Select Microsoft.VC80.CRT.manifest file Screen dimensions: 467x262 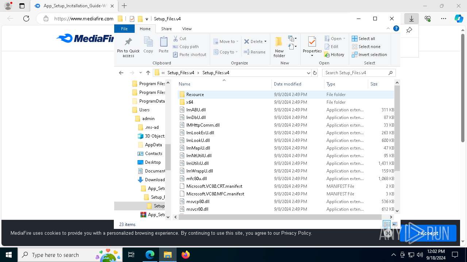pyautogui.click(x=286, y=186)
